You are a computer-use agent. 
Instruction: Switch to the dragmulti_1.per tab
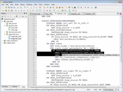coord(75,14)
